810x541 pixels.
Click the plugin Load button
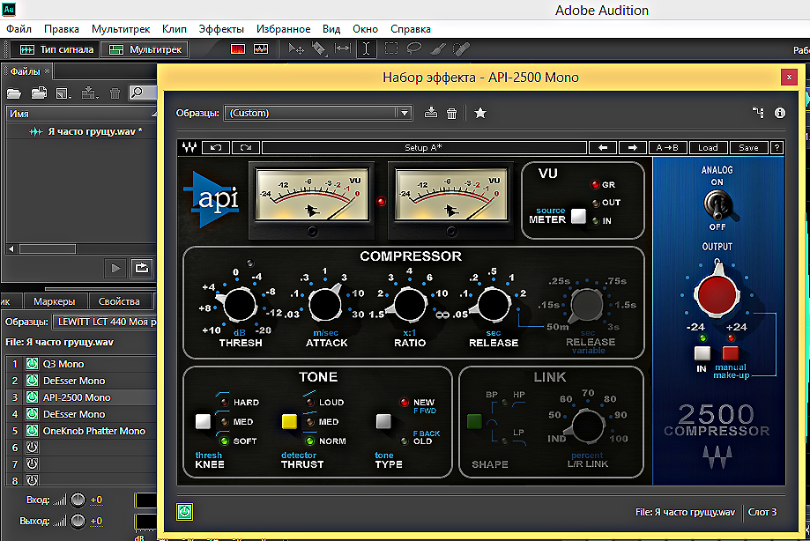[x=709, y=148]
